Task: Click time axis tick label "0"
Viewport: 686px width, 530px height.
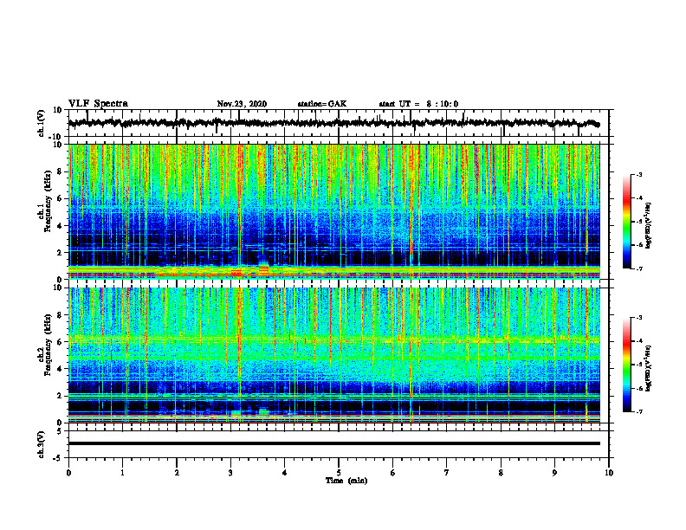Action: pos(68,473)
